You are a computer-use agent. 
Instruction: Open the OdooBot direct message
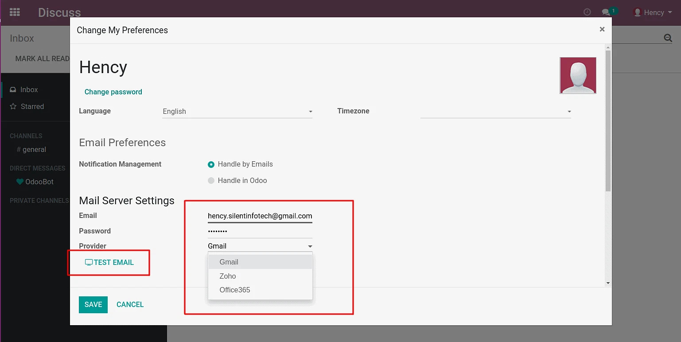[x=39, y=182]
